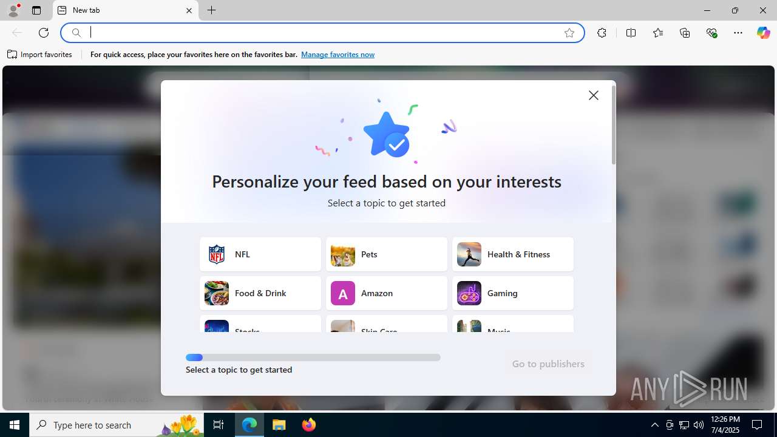Image resolution: width=777 pixels, height=437 pixels.
Task: Open the clock showing 12:26 PM
Action: (x=725, y=425)
